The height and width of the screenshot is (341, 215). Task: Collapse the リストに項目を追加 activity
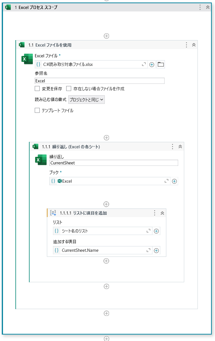[x=162, y=213]
